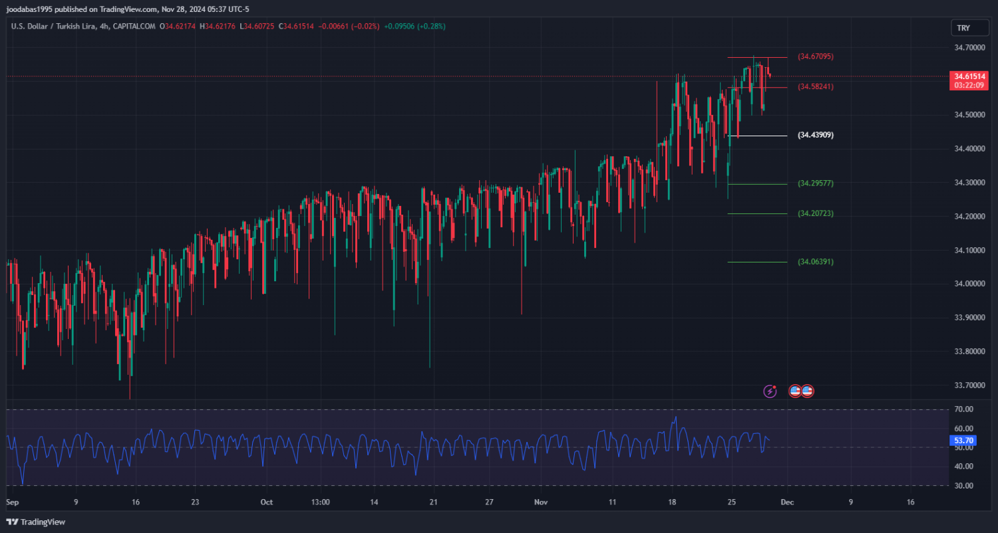Select the red level label (34.67095)
The image size is (998, 533).
pyautogui.click(x=815, y=56)
